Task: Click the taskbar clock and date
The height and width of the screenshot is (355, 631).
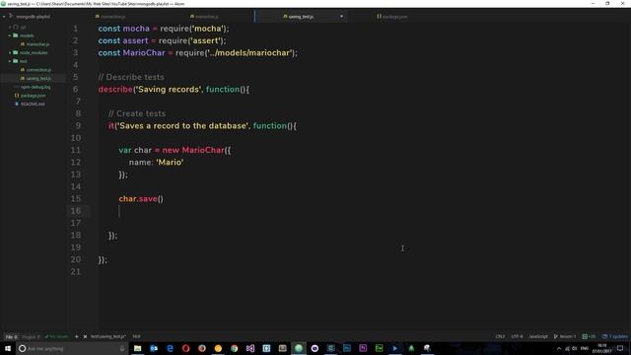Action: [x=602, y=348]
